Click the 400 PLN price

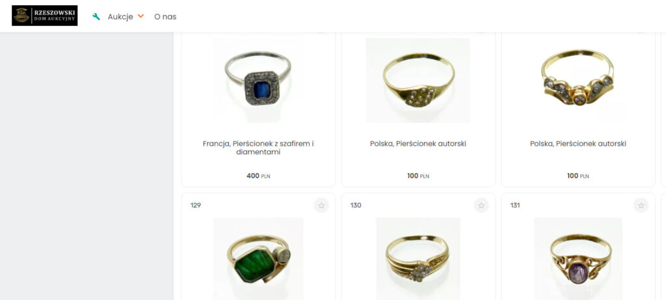coord(258,176)
